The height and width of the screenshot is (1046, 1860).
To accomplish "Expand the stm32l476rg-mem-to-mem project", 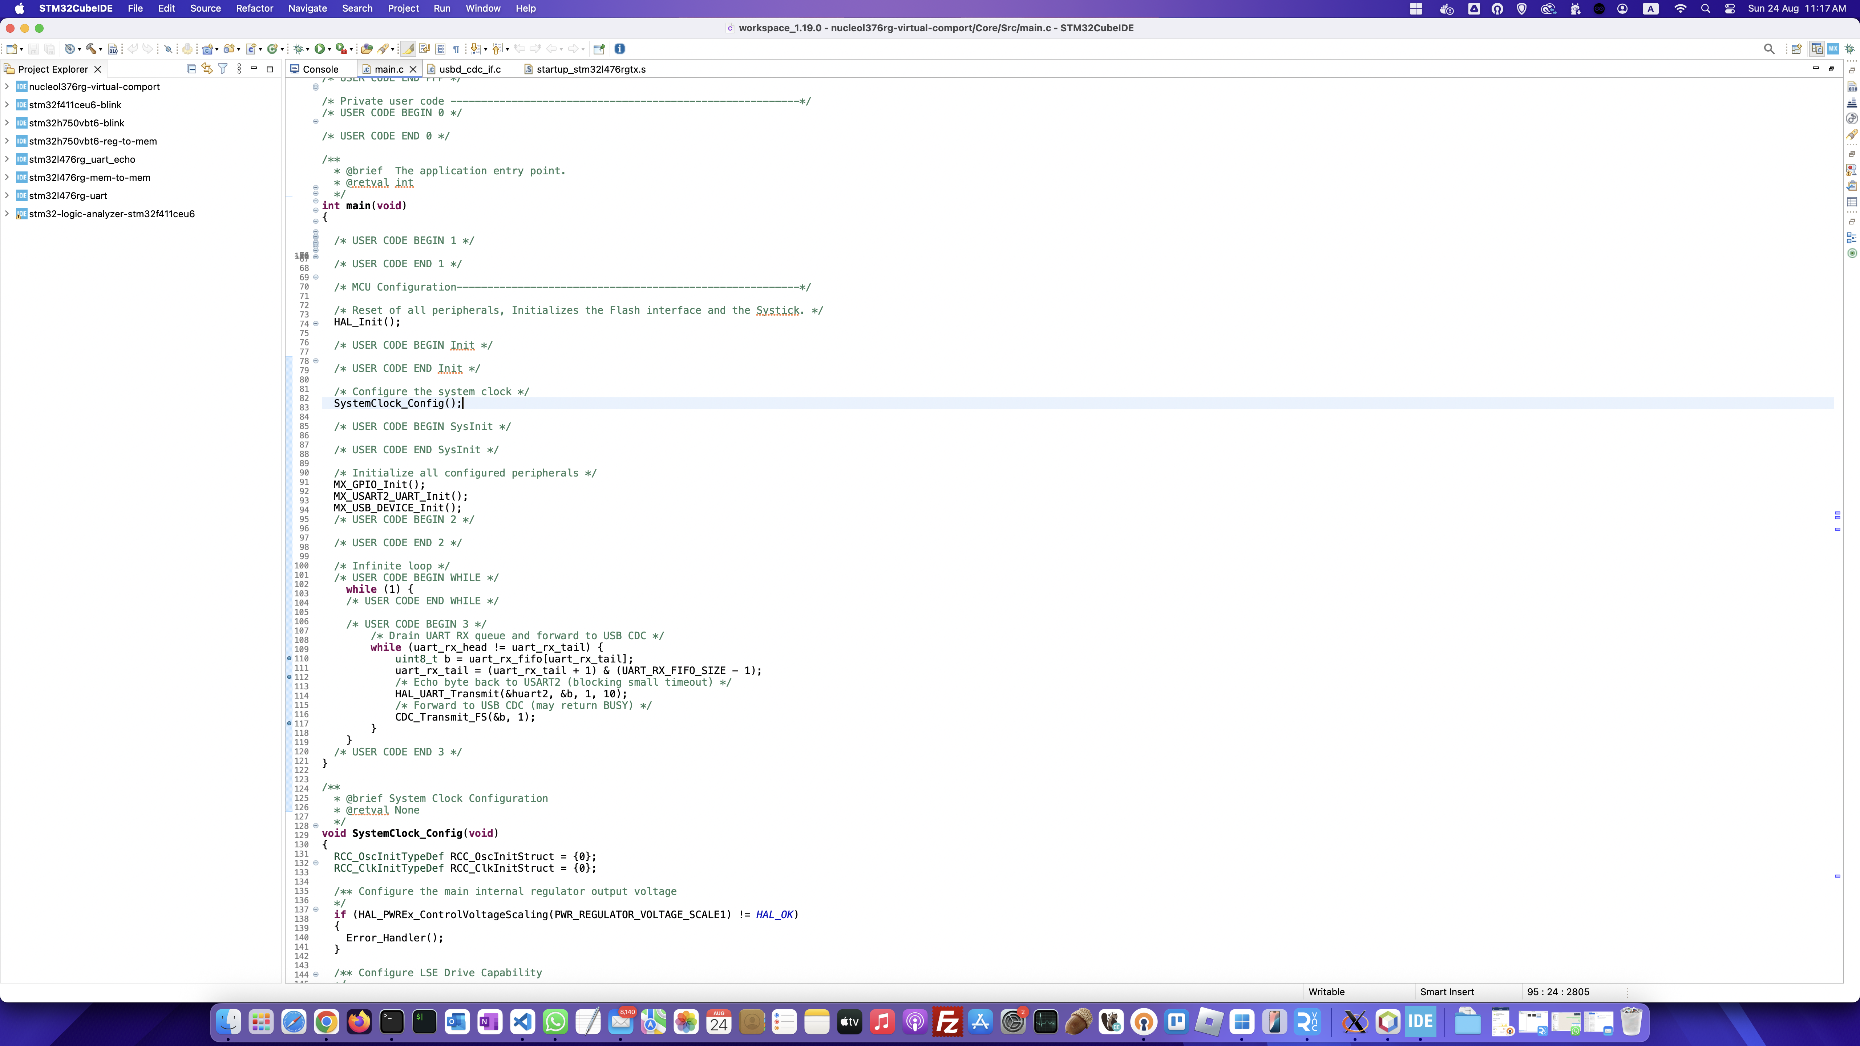I will coord(7,177).
